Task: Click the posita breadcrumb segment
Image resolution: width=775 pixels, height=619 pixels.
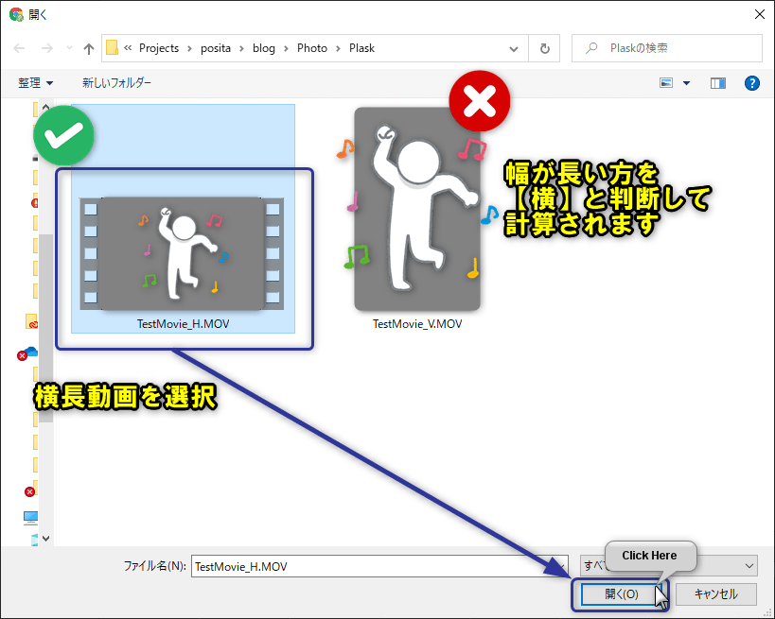Action: [x=216, y=48]
